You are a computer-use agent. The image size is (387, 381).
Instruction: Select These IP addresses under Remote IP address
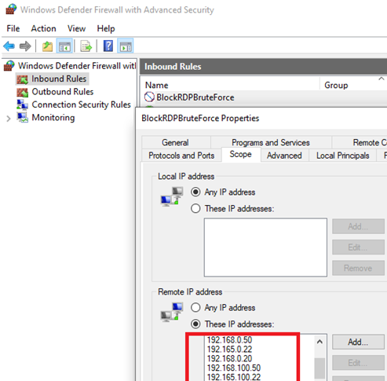click(x=195, y=324)
